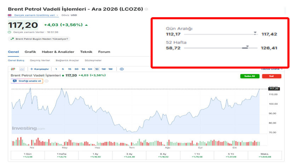The width and height of the screenshot is (290, 163).
Task: Click the green Satın Al button
Action: point(250,76)
